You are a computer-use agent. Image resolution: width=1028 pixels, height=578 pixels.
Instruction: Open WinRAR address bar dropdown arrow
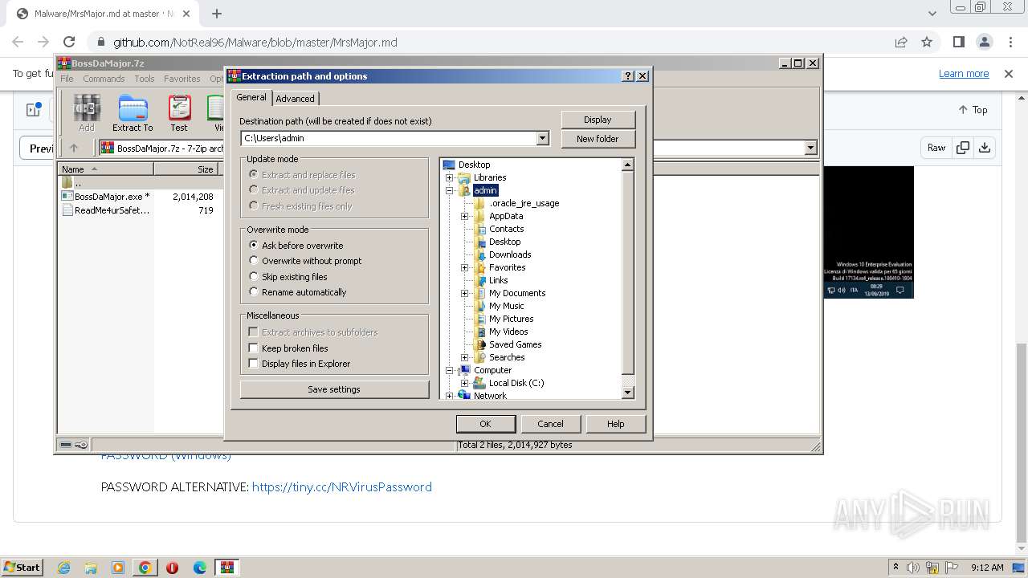click(x=810, y=148)
